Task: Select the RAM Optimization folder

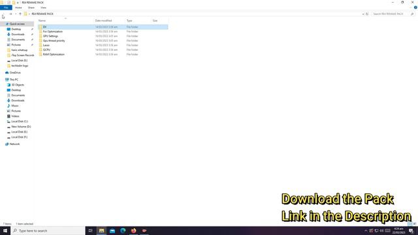Action: [x=103, y=54]
